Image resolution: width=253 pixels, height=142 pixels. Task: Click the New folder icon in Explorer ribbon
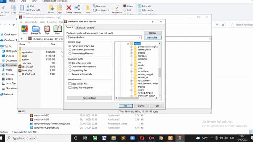[x=88, y=7]
